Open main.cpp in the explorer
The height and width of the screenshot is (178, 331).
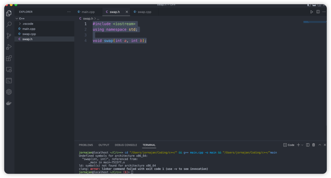coord(44,29)
